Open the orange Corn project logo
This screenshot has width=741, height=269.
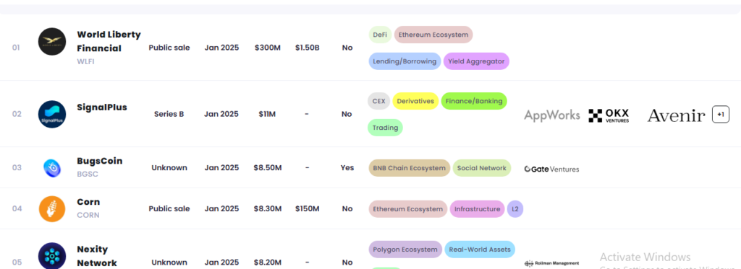(52, 208)
